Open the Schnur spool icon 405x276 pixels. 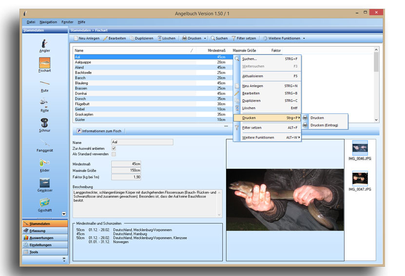(44, 122)
